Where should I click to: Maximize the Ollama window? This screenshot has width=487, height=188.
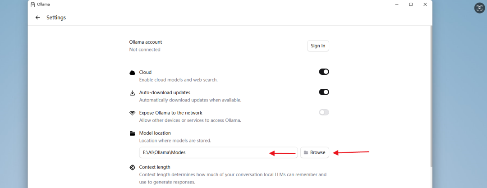pyautogui.click(x=411, y=5)
